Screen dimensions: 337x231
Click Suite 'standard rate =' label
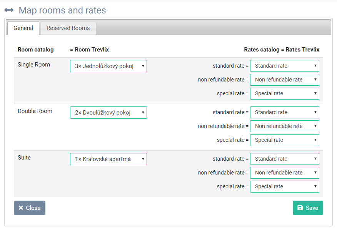coord(230,159)
